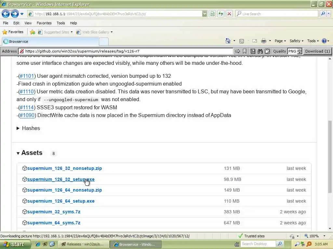
Task: Click the Home icon in command bar
Action: (228, 41)
